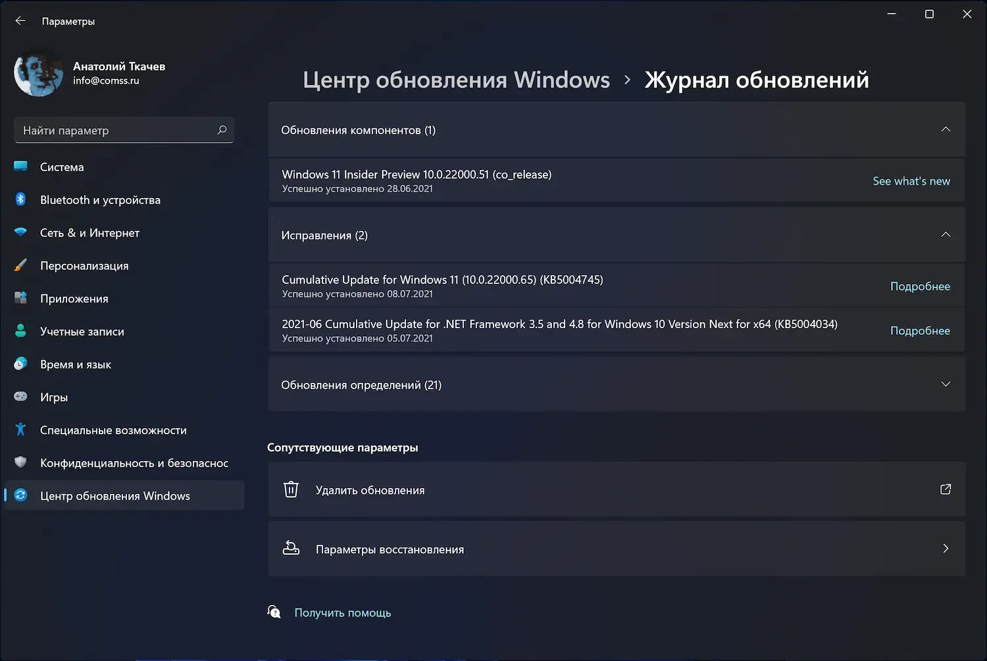Viewport: 987px width, 661px height.
Task: Click the See what's new link
Action: [911, 181]
